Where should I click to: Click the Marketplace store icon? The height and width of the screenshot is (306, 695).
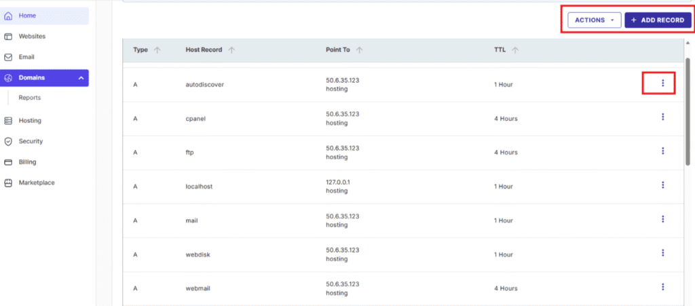coord(9,183)
